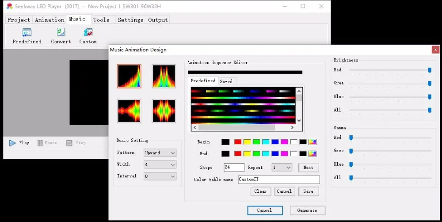Viewport: 442px width, 222px height.
Task: Pick magenta in the Begin color row
Action: click(284, 142)
